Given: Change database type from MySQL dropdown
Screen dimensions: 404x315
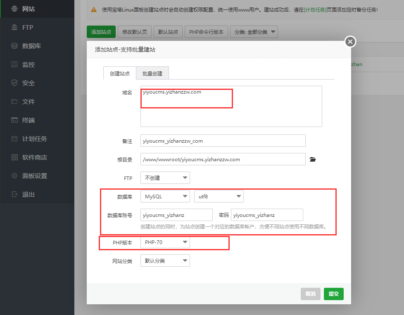Looking at the screenshot, I should 165,196.
